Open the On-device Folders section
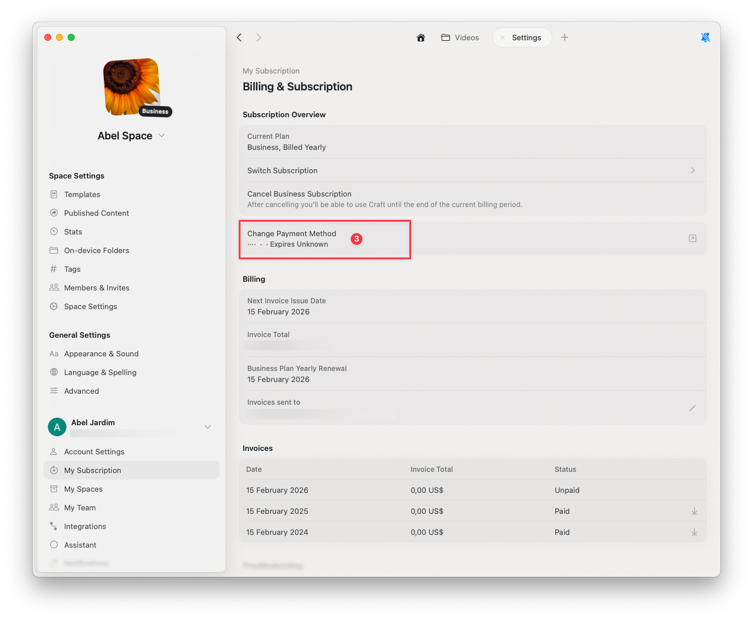This screenshot has height=620, width=753. click(97, 250)
